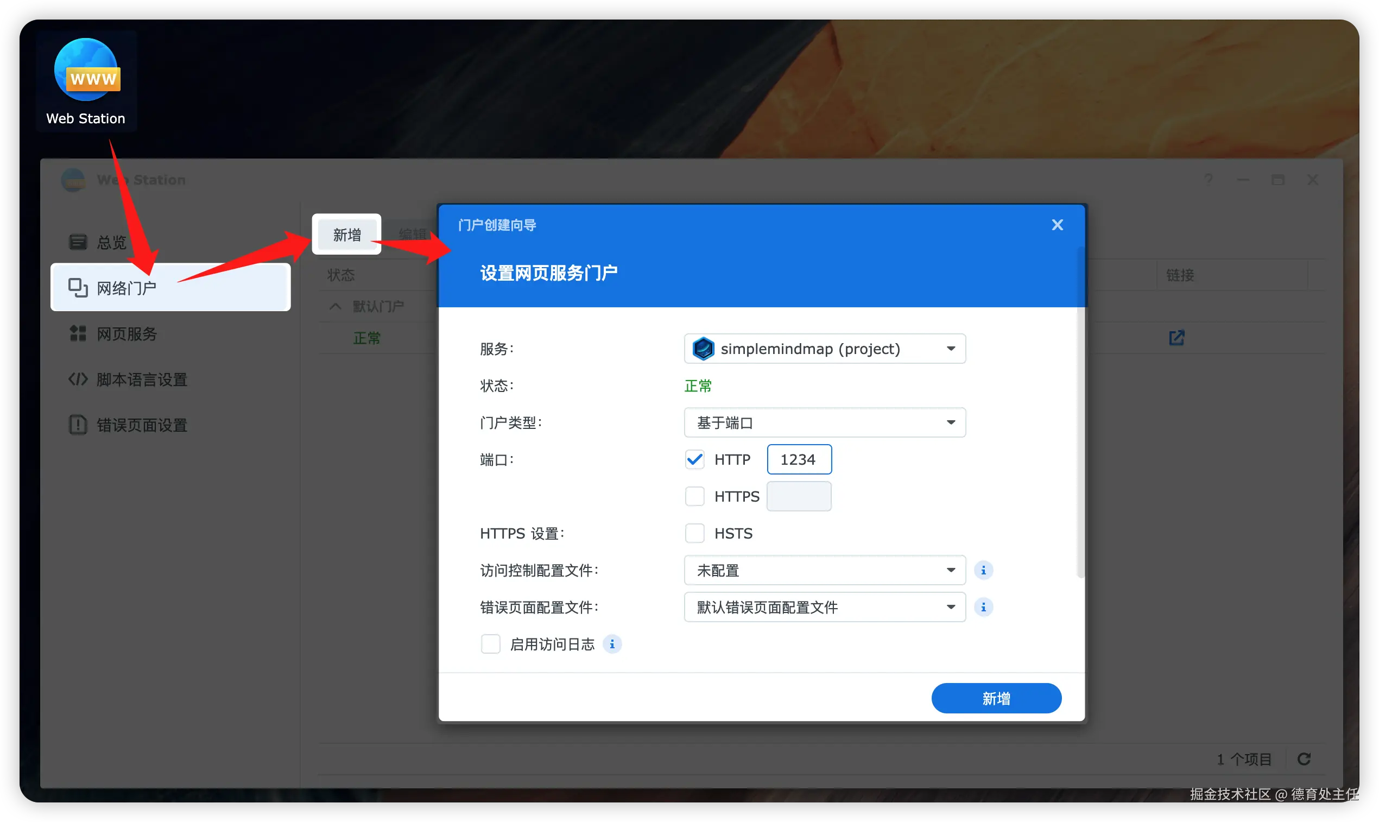Click the info icon next to enable access log

612,644
